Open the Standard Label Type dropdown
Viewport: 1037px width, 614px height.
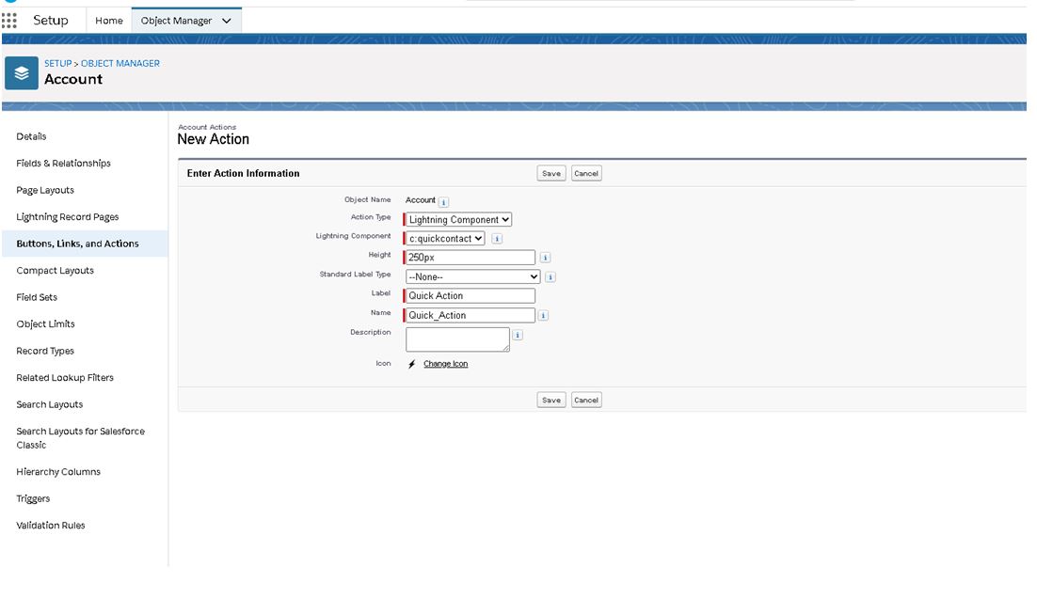[473, 277]
